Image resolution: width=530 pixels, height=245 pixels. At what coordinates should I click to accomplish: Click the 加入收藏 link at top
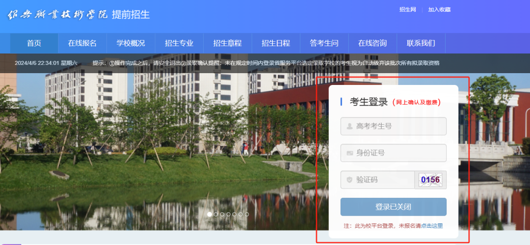pos(439,9)
